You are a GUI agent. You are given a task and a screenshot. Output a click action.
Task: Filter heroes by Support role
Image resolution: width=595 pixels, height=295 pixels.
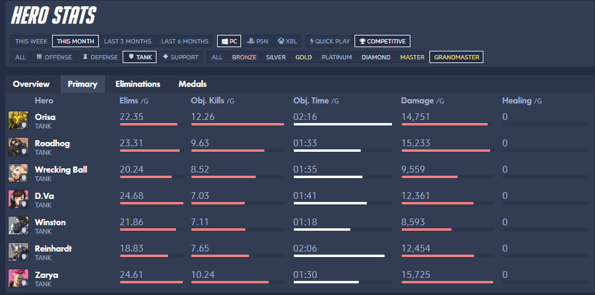click(180, 57)
